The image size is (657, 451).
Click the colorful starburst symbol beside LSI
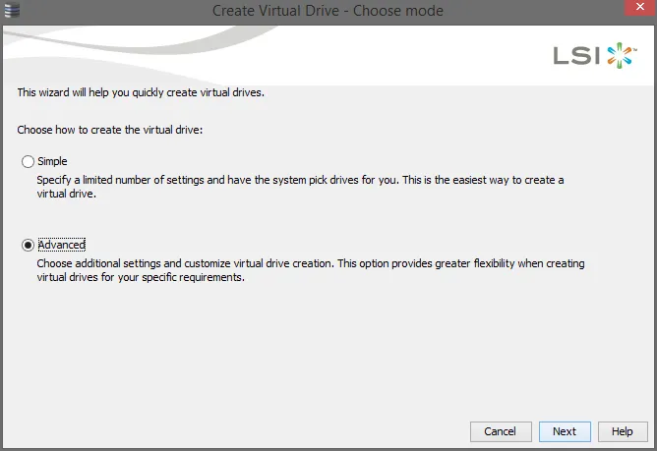click(x=619, y=55)
